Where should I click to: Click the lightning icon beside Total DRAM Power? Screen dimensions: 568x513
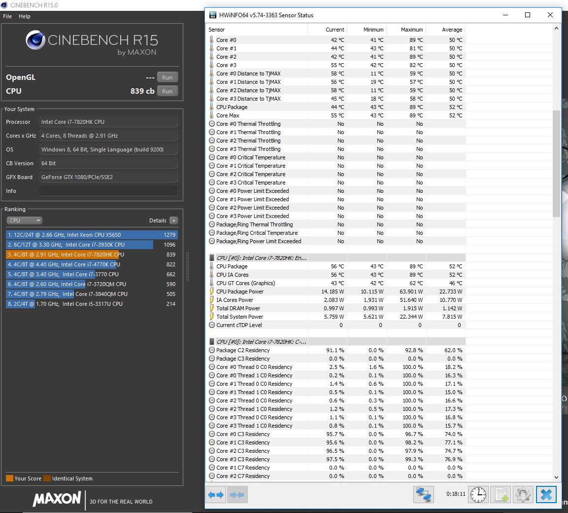coord(211,308)
